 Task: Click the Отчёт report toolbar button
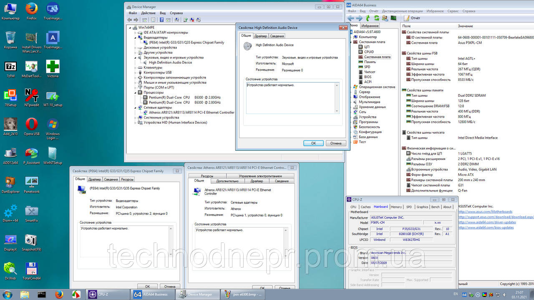[412, 18]
